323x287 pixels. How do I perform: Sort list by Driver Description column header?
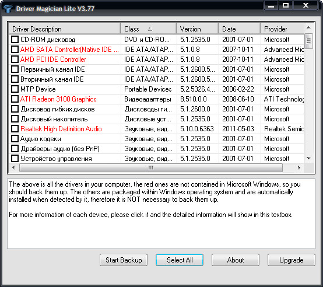pos(65,29)
